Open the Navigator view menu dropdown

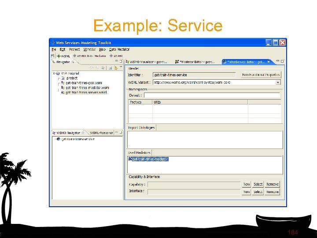[121, 67]
